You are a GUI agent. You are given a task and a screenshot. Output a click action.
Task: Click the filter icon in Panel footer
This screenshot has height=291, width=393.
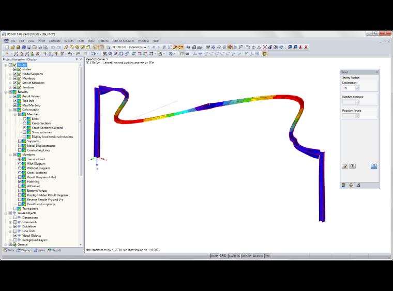(x=358, y=185)
